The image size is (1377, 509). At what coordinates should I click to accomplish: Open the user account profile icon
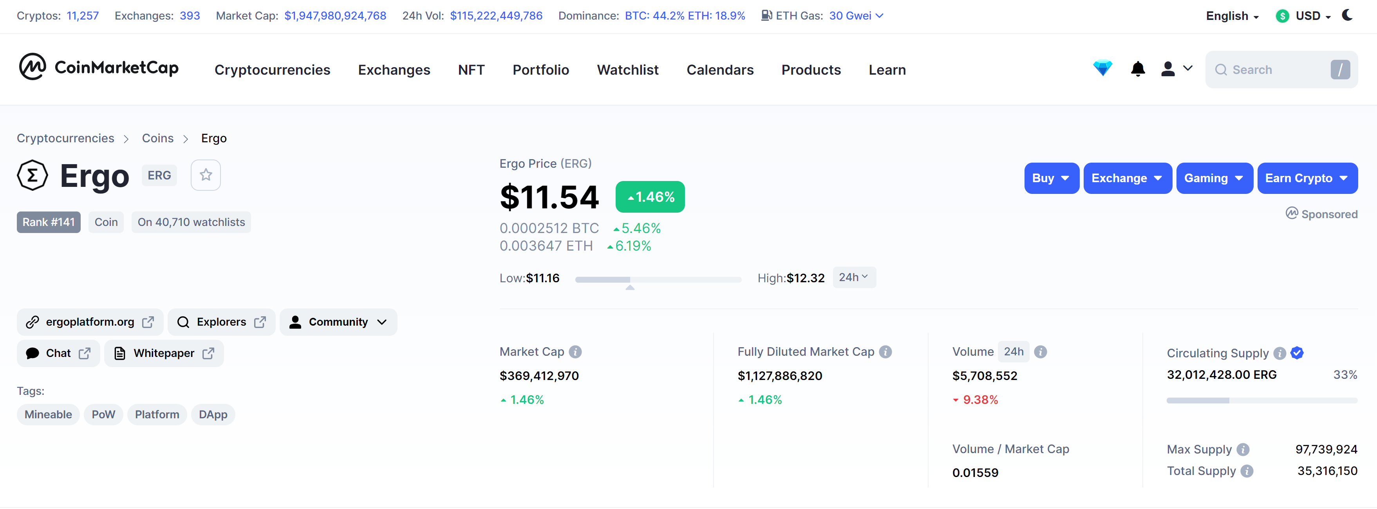(1167, 69)
